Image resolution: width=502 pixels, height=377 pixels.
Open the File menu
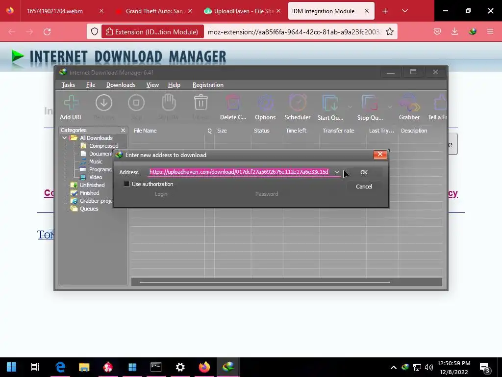pyautogui.click(x=91, y=85)
